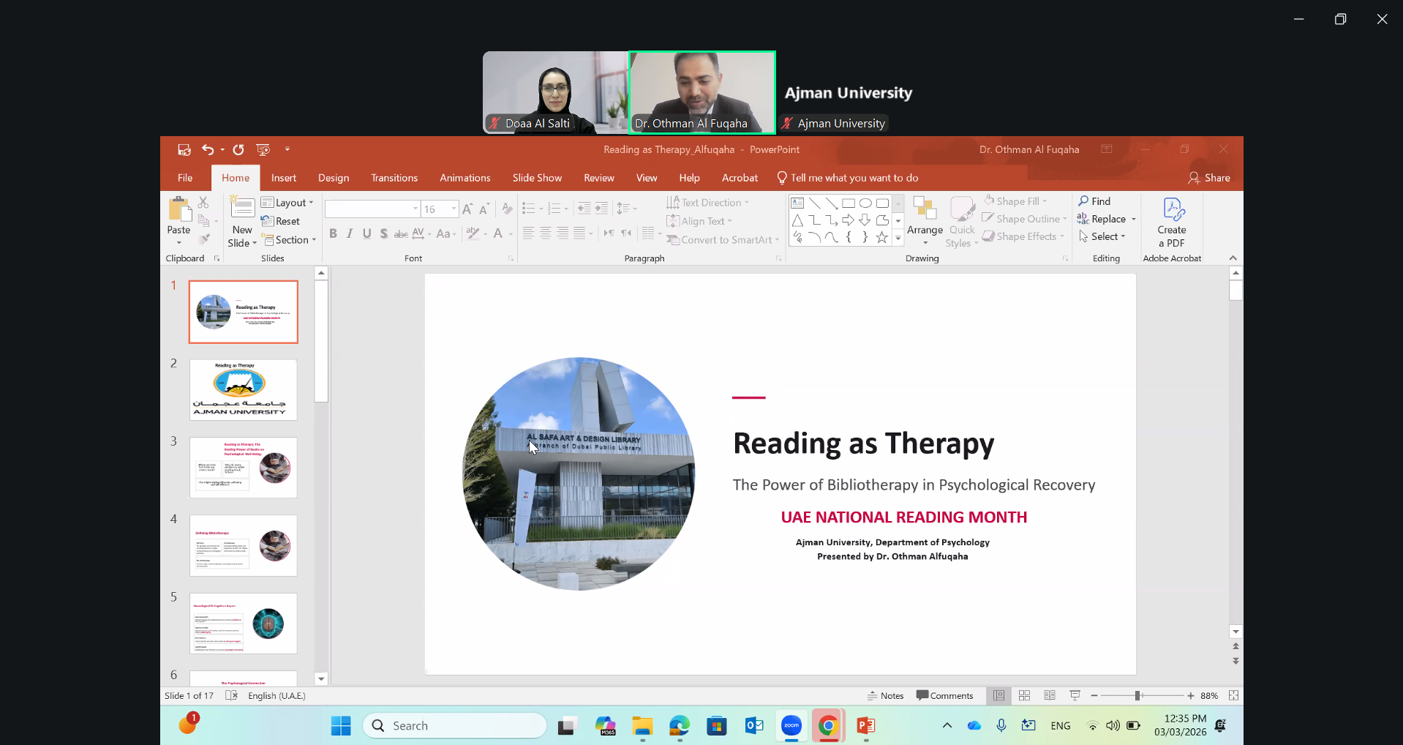Open the Arrange tool in Drawing
Screen dimensions: 1403x745
925,220
